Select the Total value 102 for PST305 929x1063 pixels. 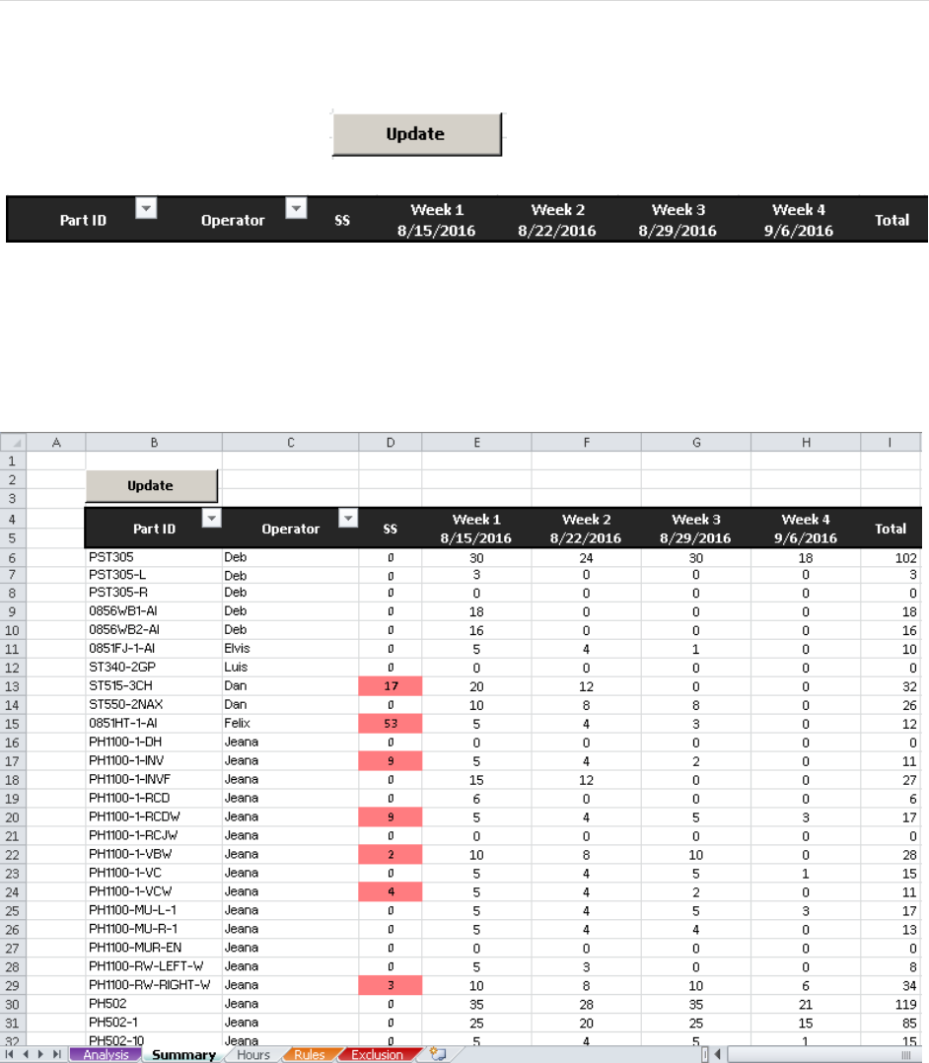point(891,557)
